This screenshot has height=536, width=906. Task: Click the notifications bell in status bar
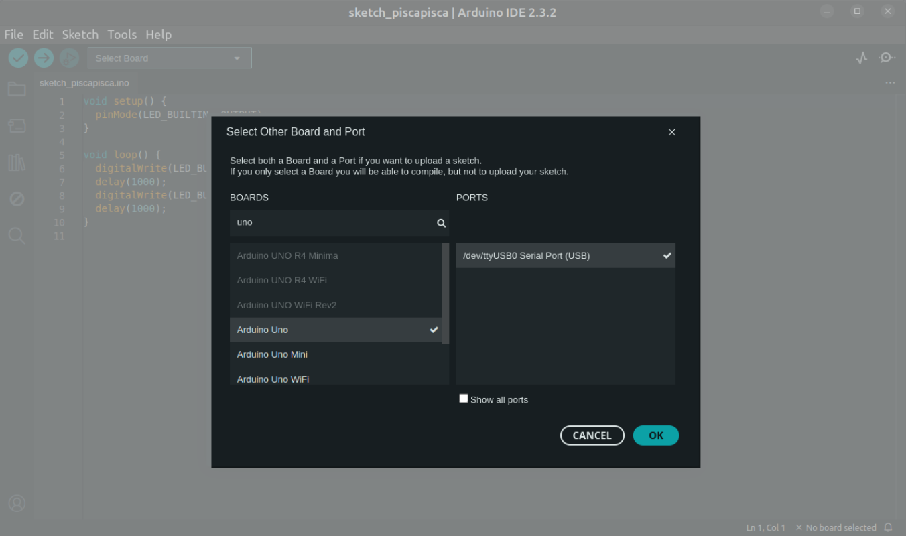click(x=889, y=527)
